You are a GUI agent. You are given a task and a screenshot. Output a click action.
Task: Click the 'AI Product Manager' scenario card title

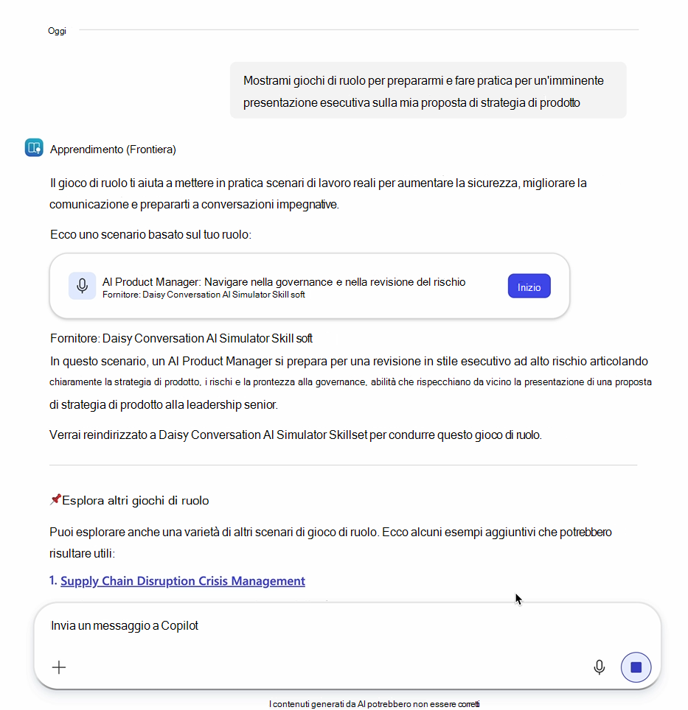click(x=284, y=281)
